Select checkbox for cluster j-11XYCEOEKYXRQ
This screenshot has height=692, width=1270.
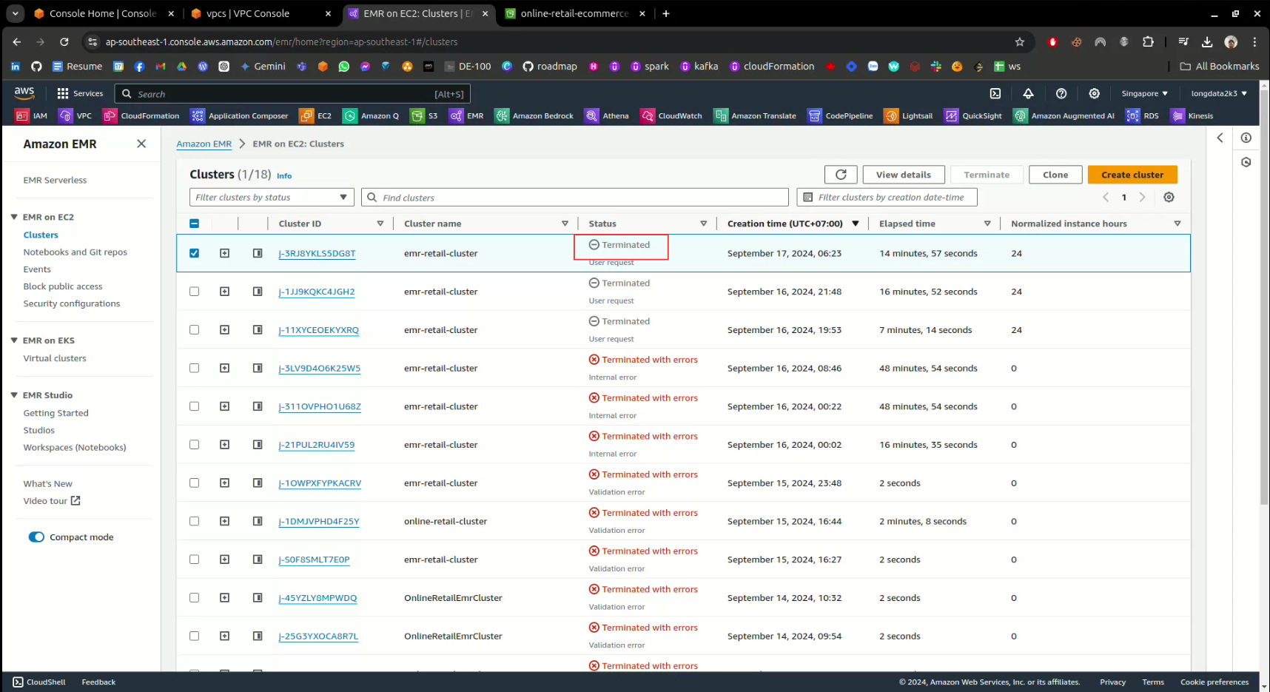pyautogui.click(x=195, y=330)
